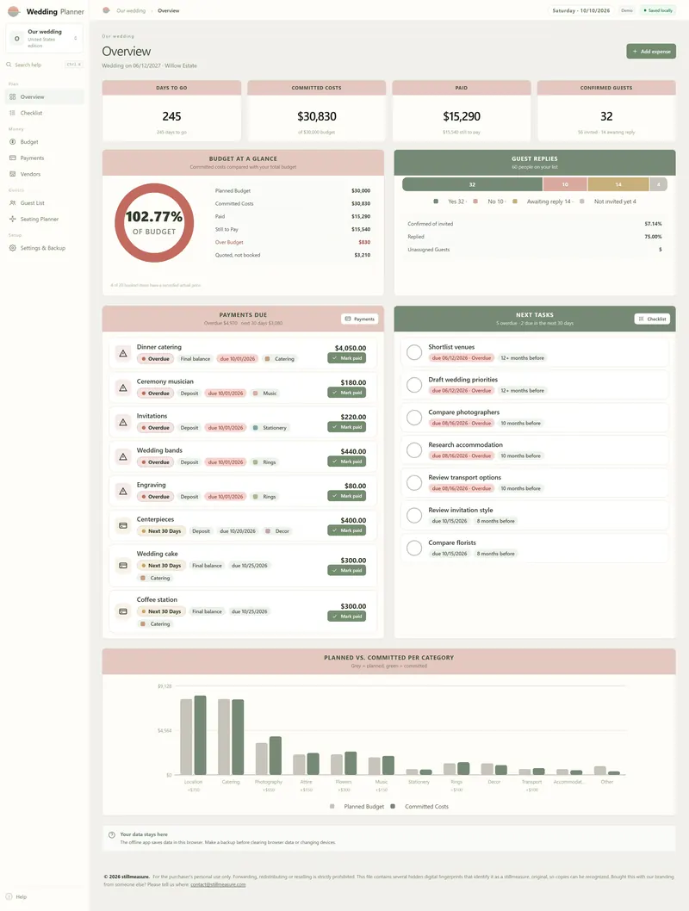689x911 pixels.
Task: Mark Draft wedding priorities as complete
Action: pyautogui.click(x=414, y=385)
